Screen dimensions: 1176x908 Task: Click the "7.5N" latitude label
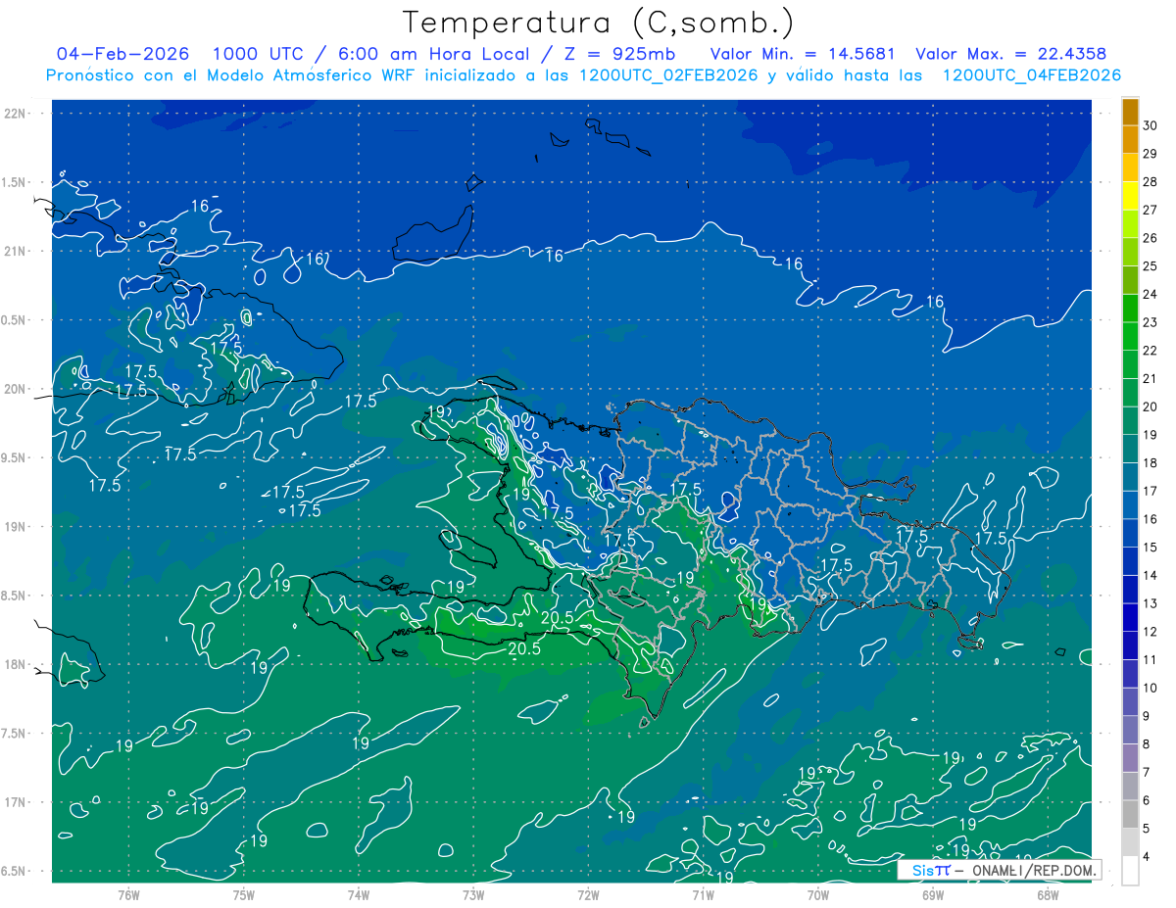pyautogui.click(x=12, y=734)
